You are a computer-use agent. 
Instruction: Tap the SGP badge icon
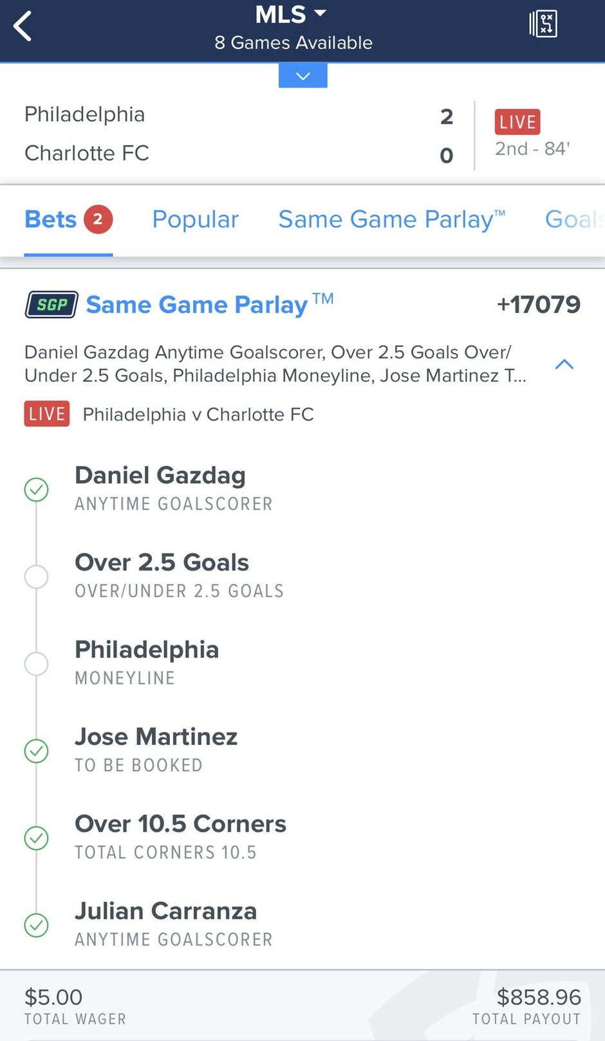51,305
